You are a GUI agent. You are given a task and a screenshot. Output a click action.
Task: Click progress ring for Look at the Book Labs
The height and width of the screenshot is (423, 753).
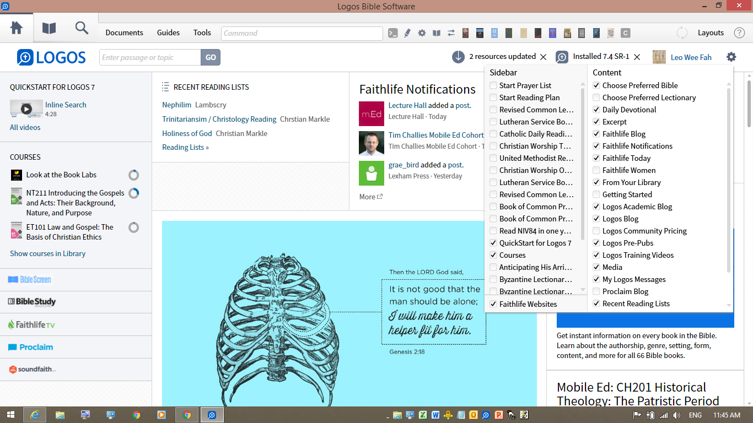pos(133,175)
